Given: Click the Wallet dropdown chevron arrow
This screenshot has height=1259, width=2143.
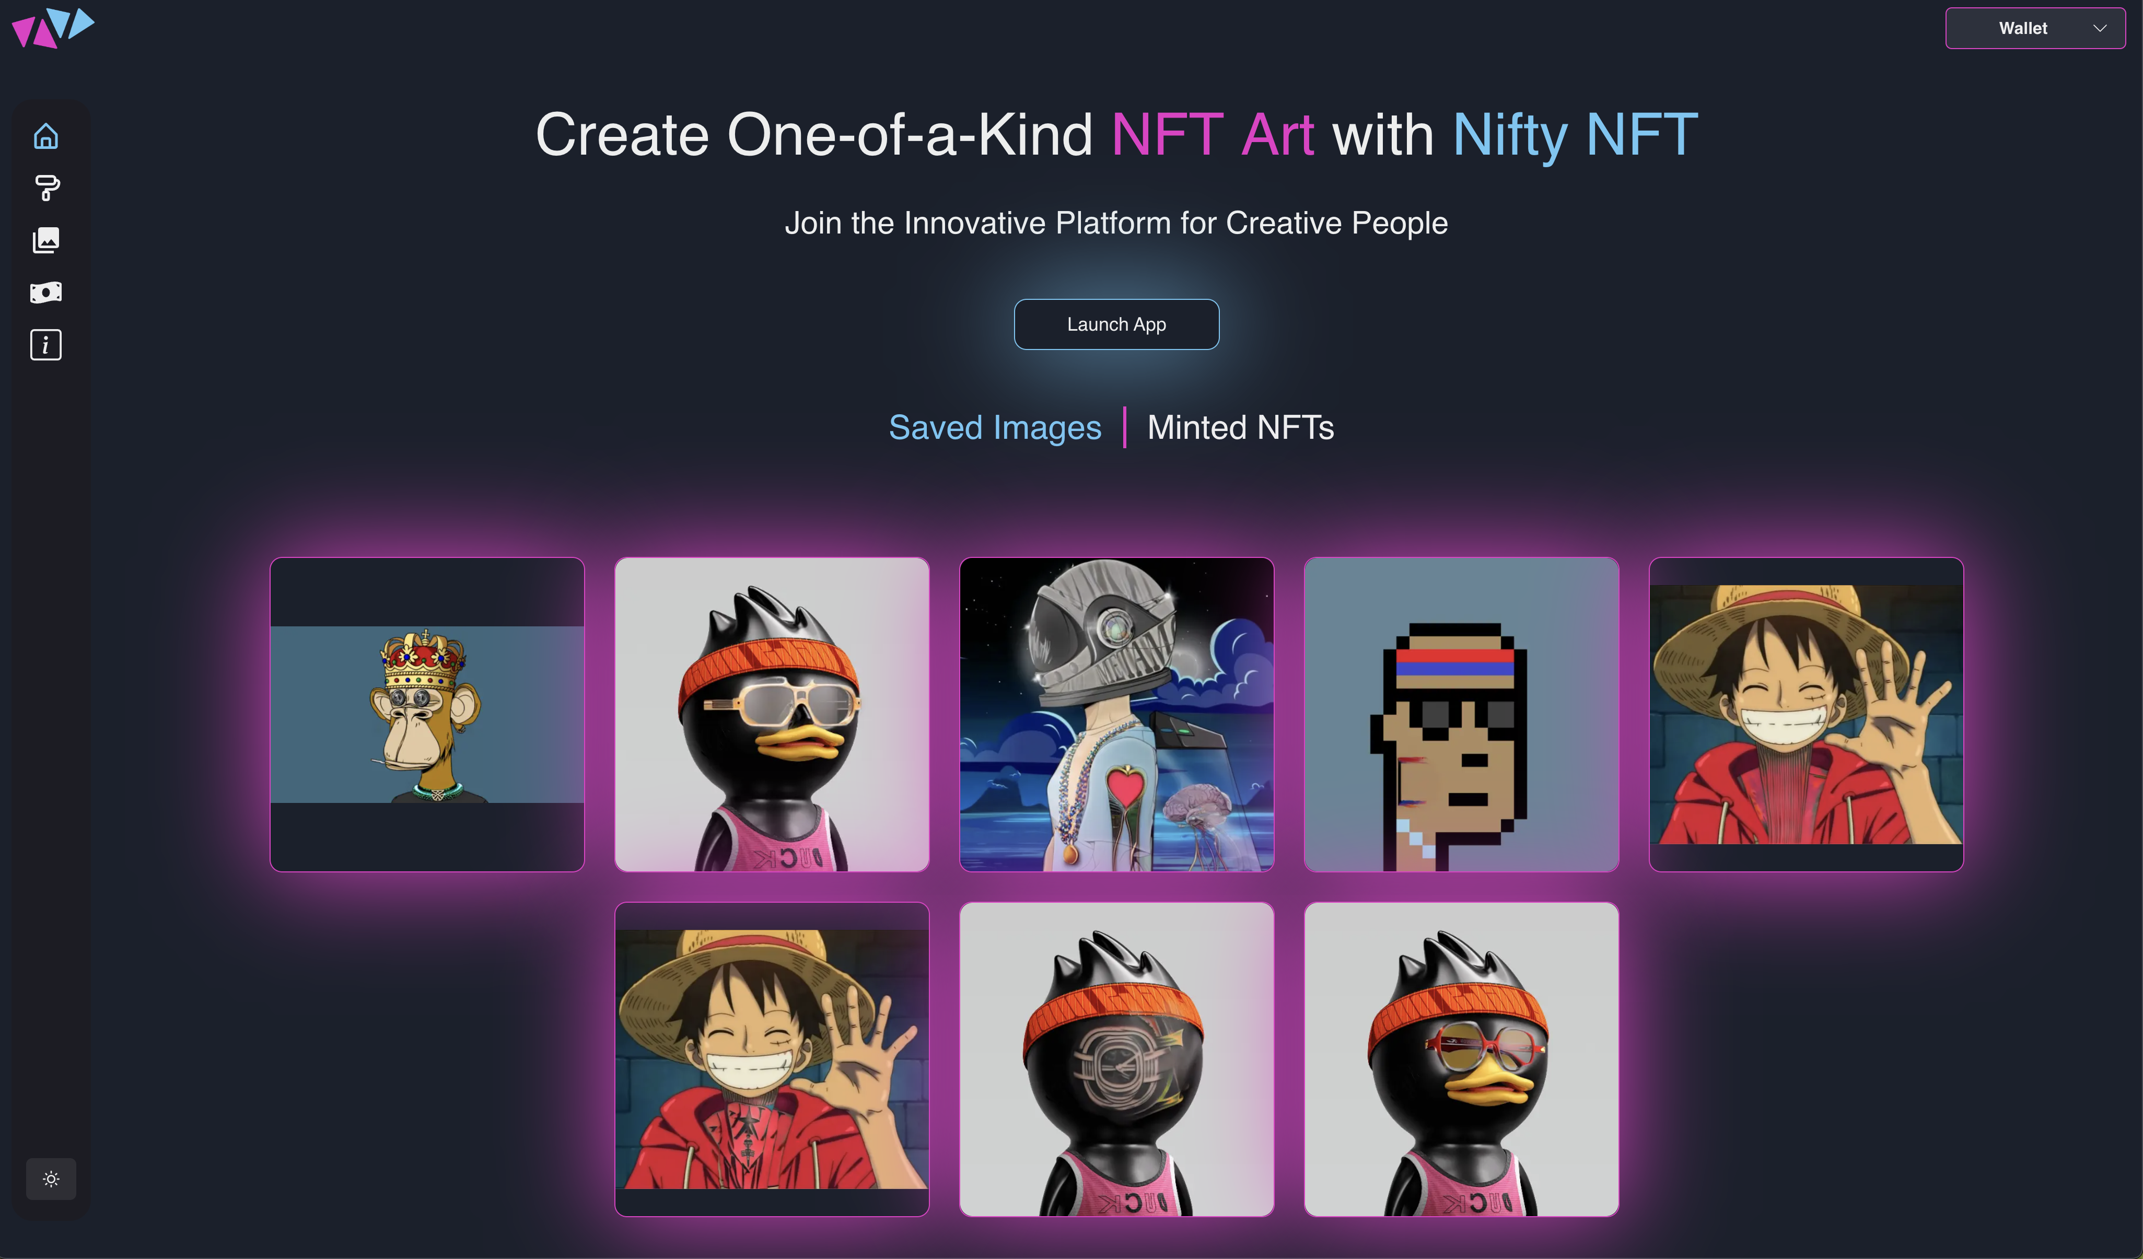Looking at the screenshot, I should pyautogui.click(x=2100, y=28).
